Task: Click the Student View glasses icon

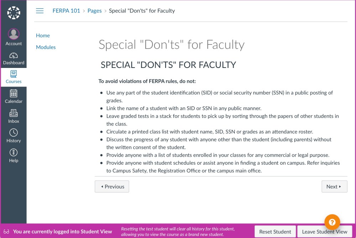Action: pyautogui.click(x=6, y=232)
